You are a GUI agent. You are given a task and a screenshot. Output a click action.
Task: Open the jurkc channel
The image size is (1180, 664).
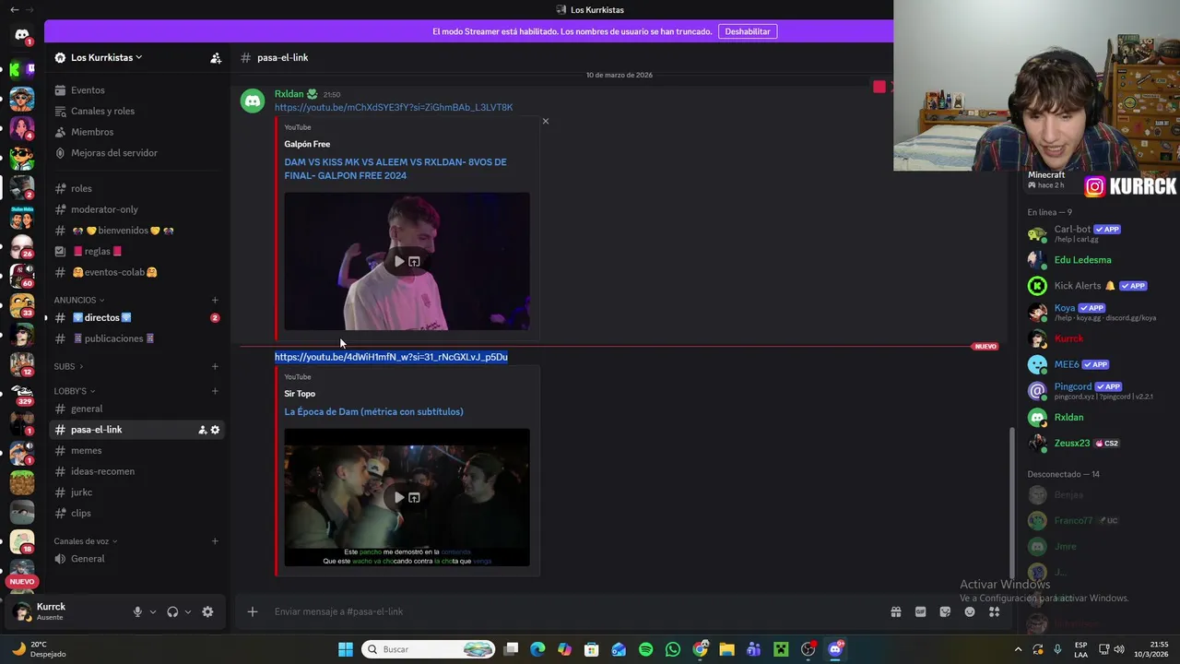(81, 492)
